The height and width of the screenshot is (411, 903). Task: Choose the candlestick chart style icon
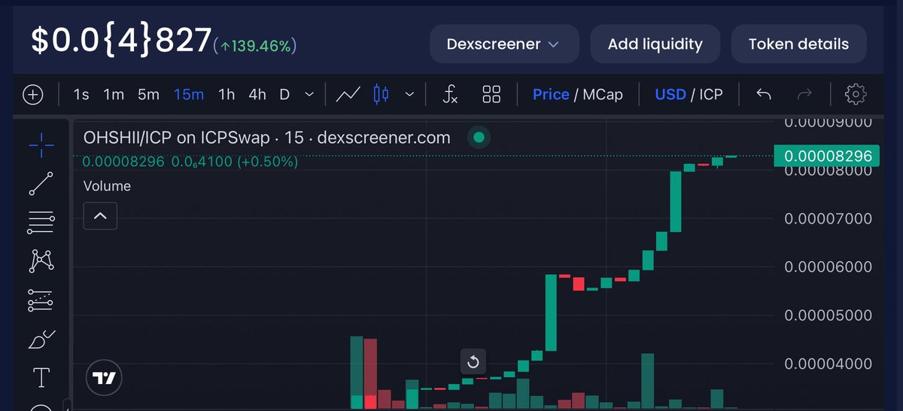point(381,95)
